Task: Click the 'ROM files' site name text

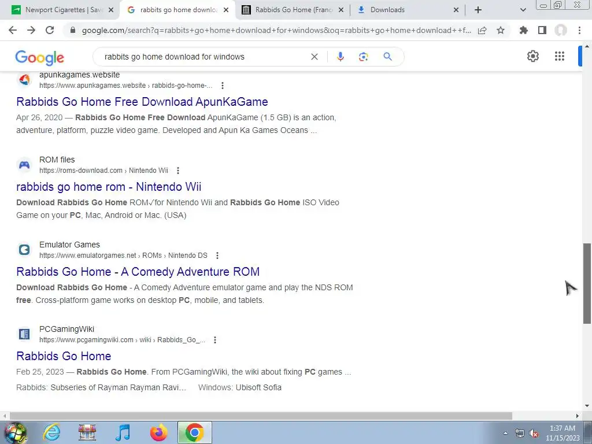Action: pos(57,160)
